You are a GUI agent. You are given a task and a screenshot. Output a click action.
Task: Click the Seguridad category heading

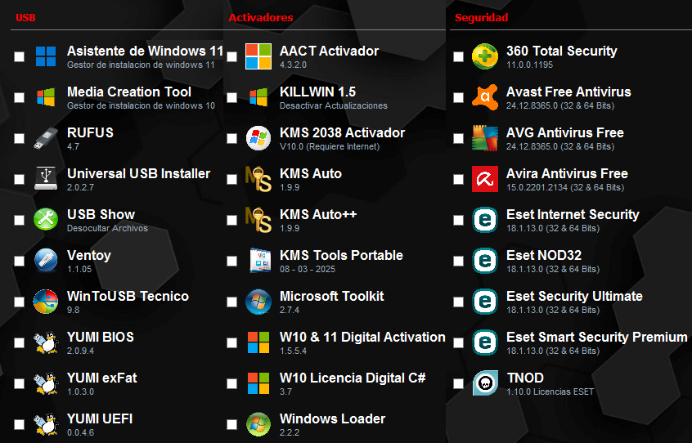tap(482, 18)
